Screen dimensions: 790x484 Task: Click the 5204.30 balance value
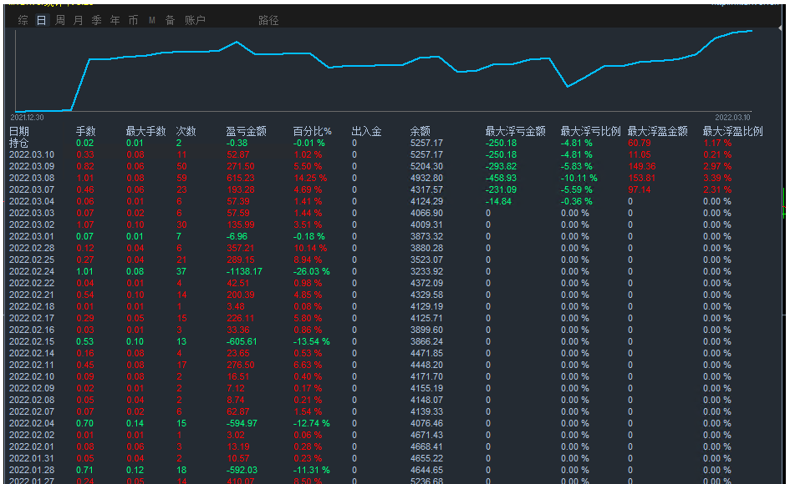coord(426,166)
